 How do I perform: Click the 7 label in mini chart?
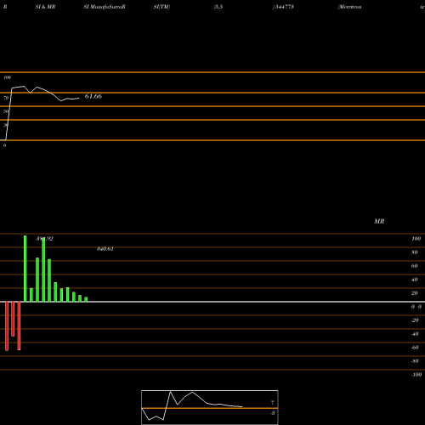click(x=273, y=402)
